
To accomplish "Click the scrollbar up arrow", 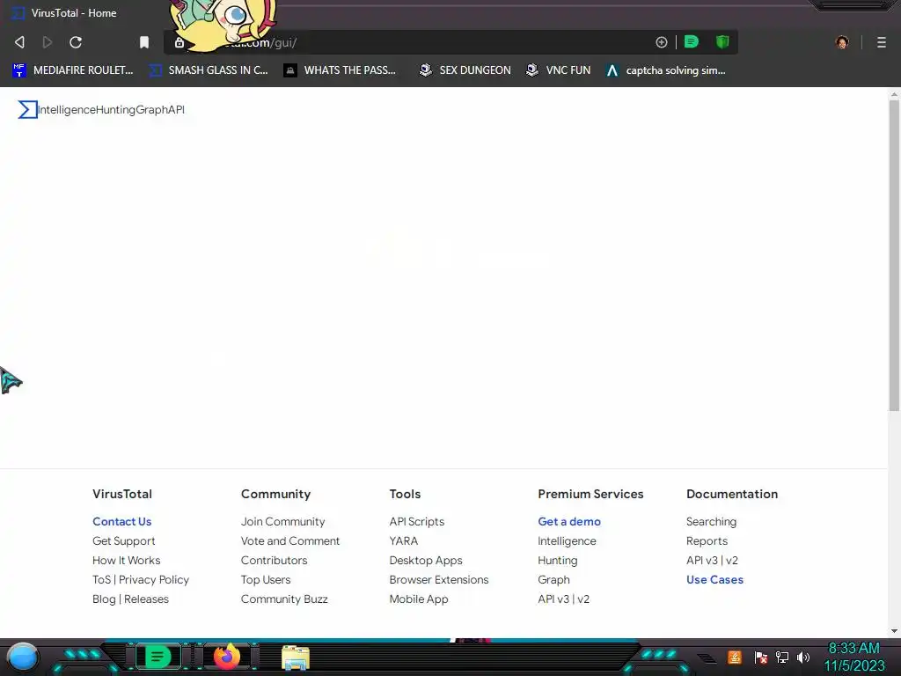I will [x=894, y=93].
